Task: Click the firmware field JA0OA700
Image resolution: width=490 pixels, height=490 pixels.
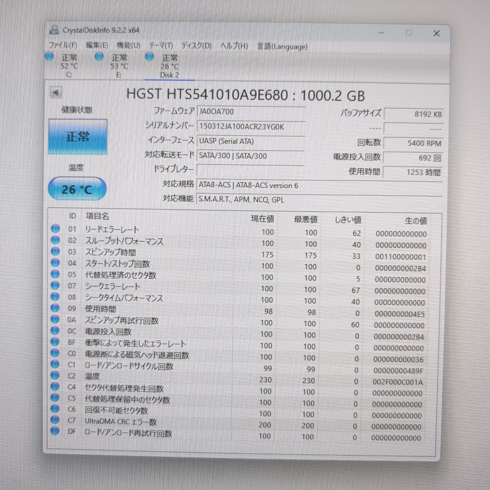Action: pyautogui.click(x=251, y=111)
